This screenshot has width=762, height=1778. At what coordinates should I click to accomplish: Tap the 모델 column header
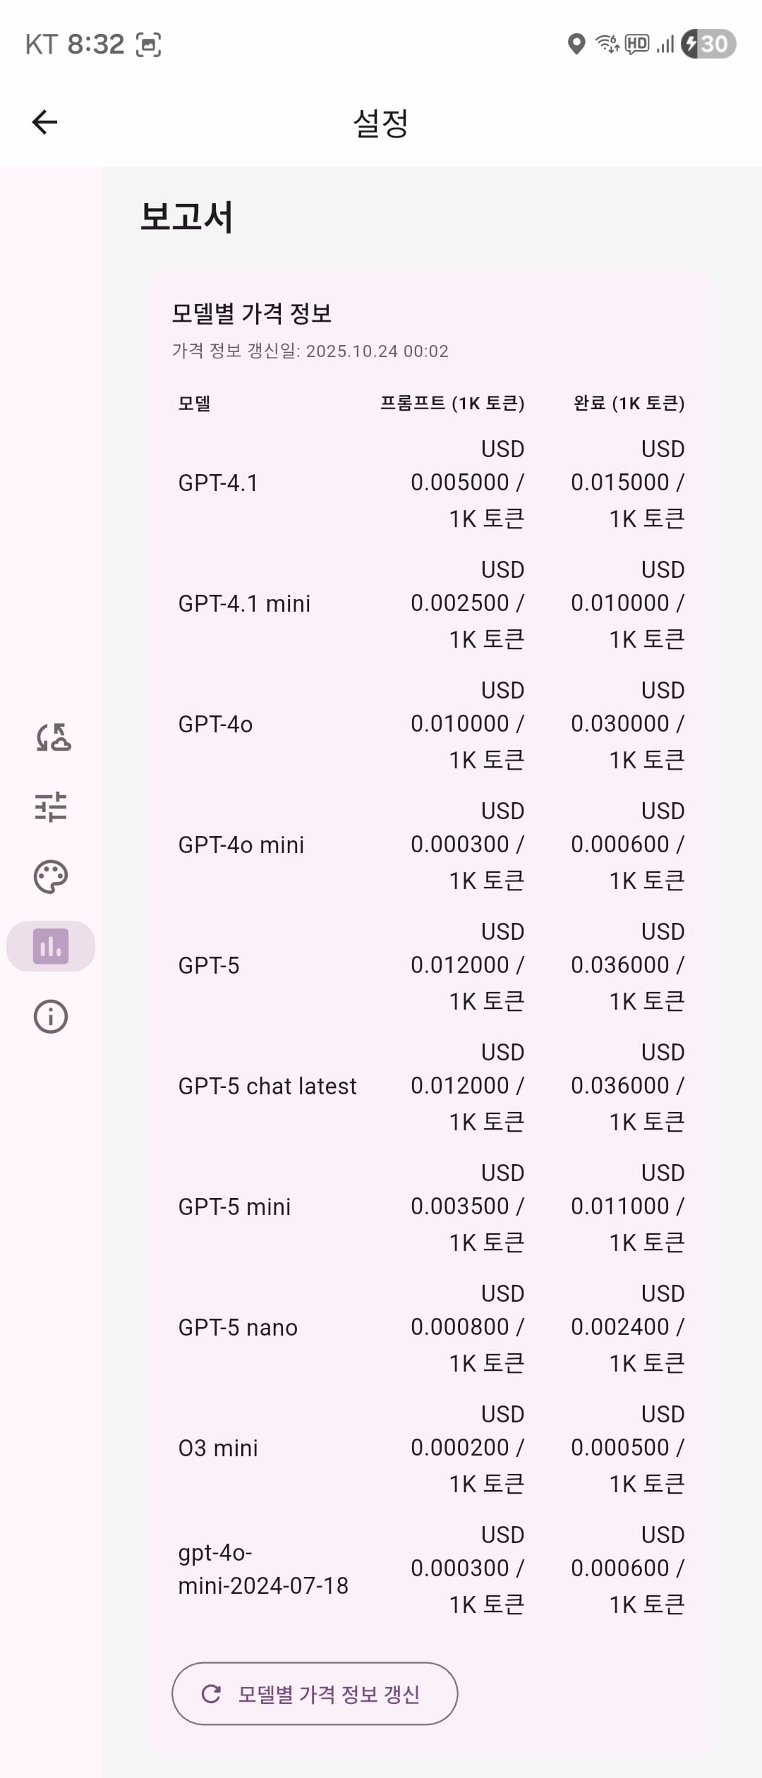coord(194,404)
